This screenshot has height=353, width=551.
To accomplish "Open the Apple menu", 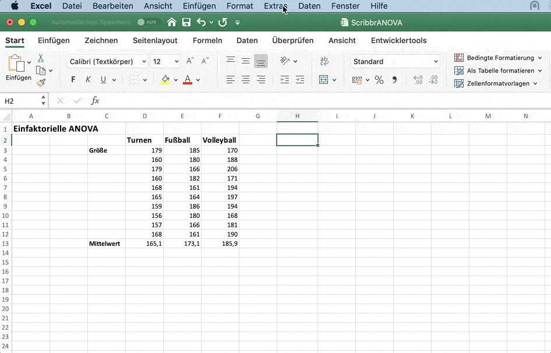I will 15,6.
